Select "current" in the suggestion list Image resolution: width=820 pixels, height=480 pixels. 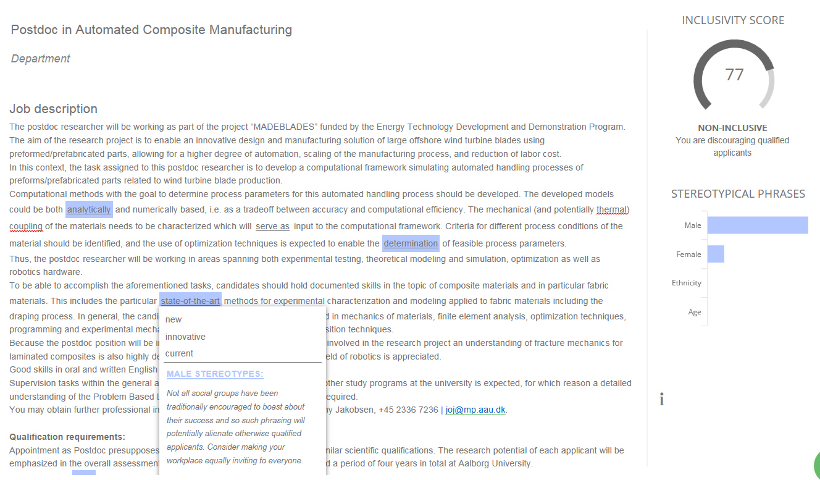click(179, 353)
